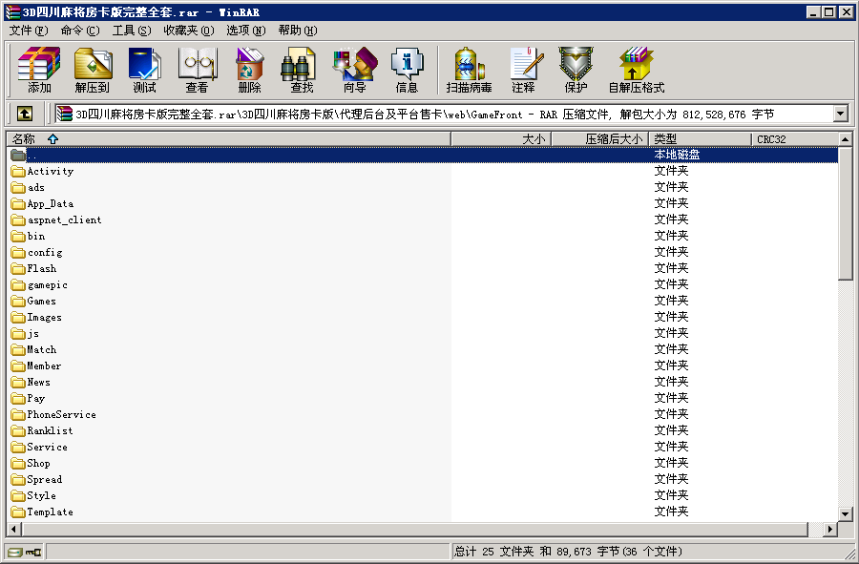
Task: Launch the Wizard (向导) icon
Action: point(354,70)
